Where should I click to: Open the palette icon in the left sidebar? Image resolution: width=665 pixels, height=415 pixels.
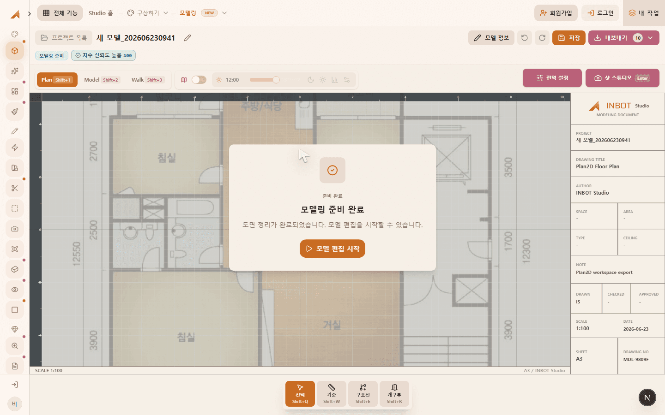pyautogui.click(x=15, y=34)
